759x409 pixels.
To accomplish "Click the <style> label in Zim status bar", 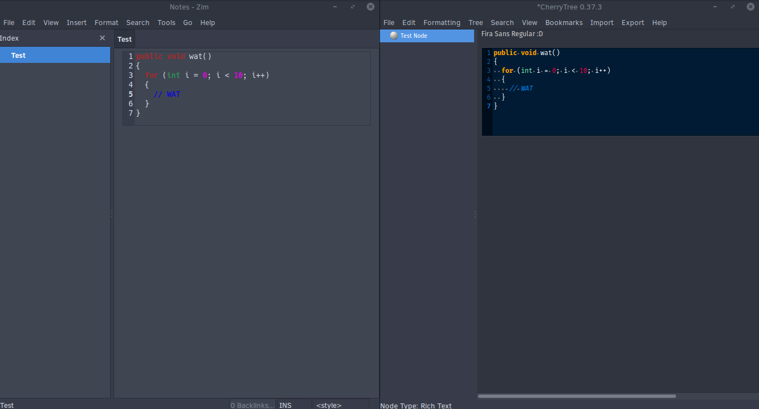I will (328, 405).
